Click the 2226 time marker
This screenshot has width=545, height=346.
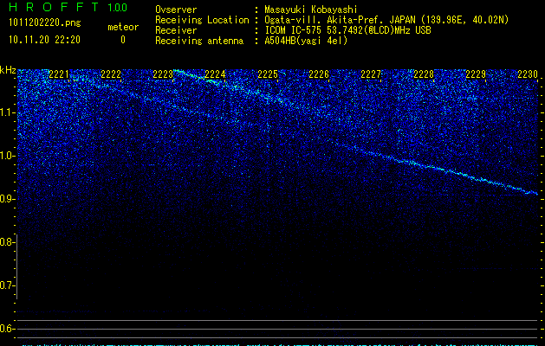click(x=319, y=74)
